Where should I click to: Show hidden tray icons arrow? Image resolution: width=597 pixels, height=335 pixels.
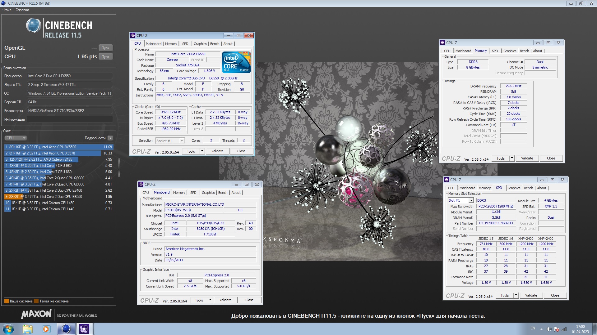pos(541,329)
